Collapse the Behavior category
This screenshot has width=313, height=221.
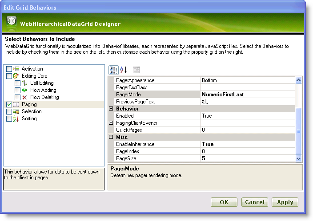click(111, 109)
